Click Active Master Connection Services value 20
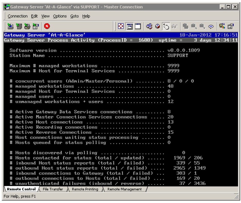This screenshot has width=241, height=203. click(x=170, y=117)
